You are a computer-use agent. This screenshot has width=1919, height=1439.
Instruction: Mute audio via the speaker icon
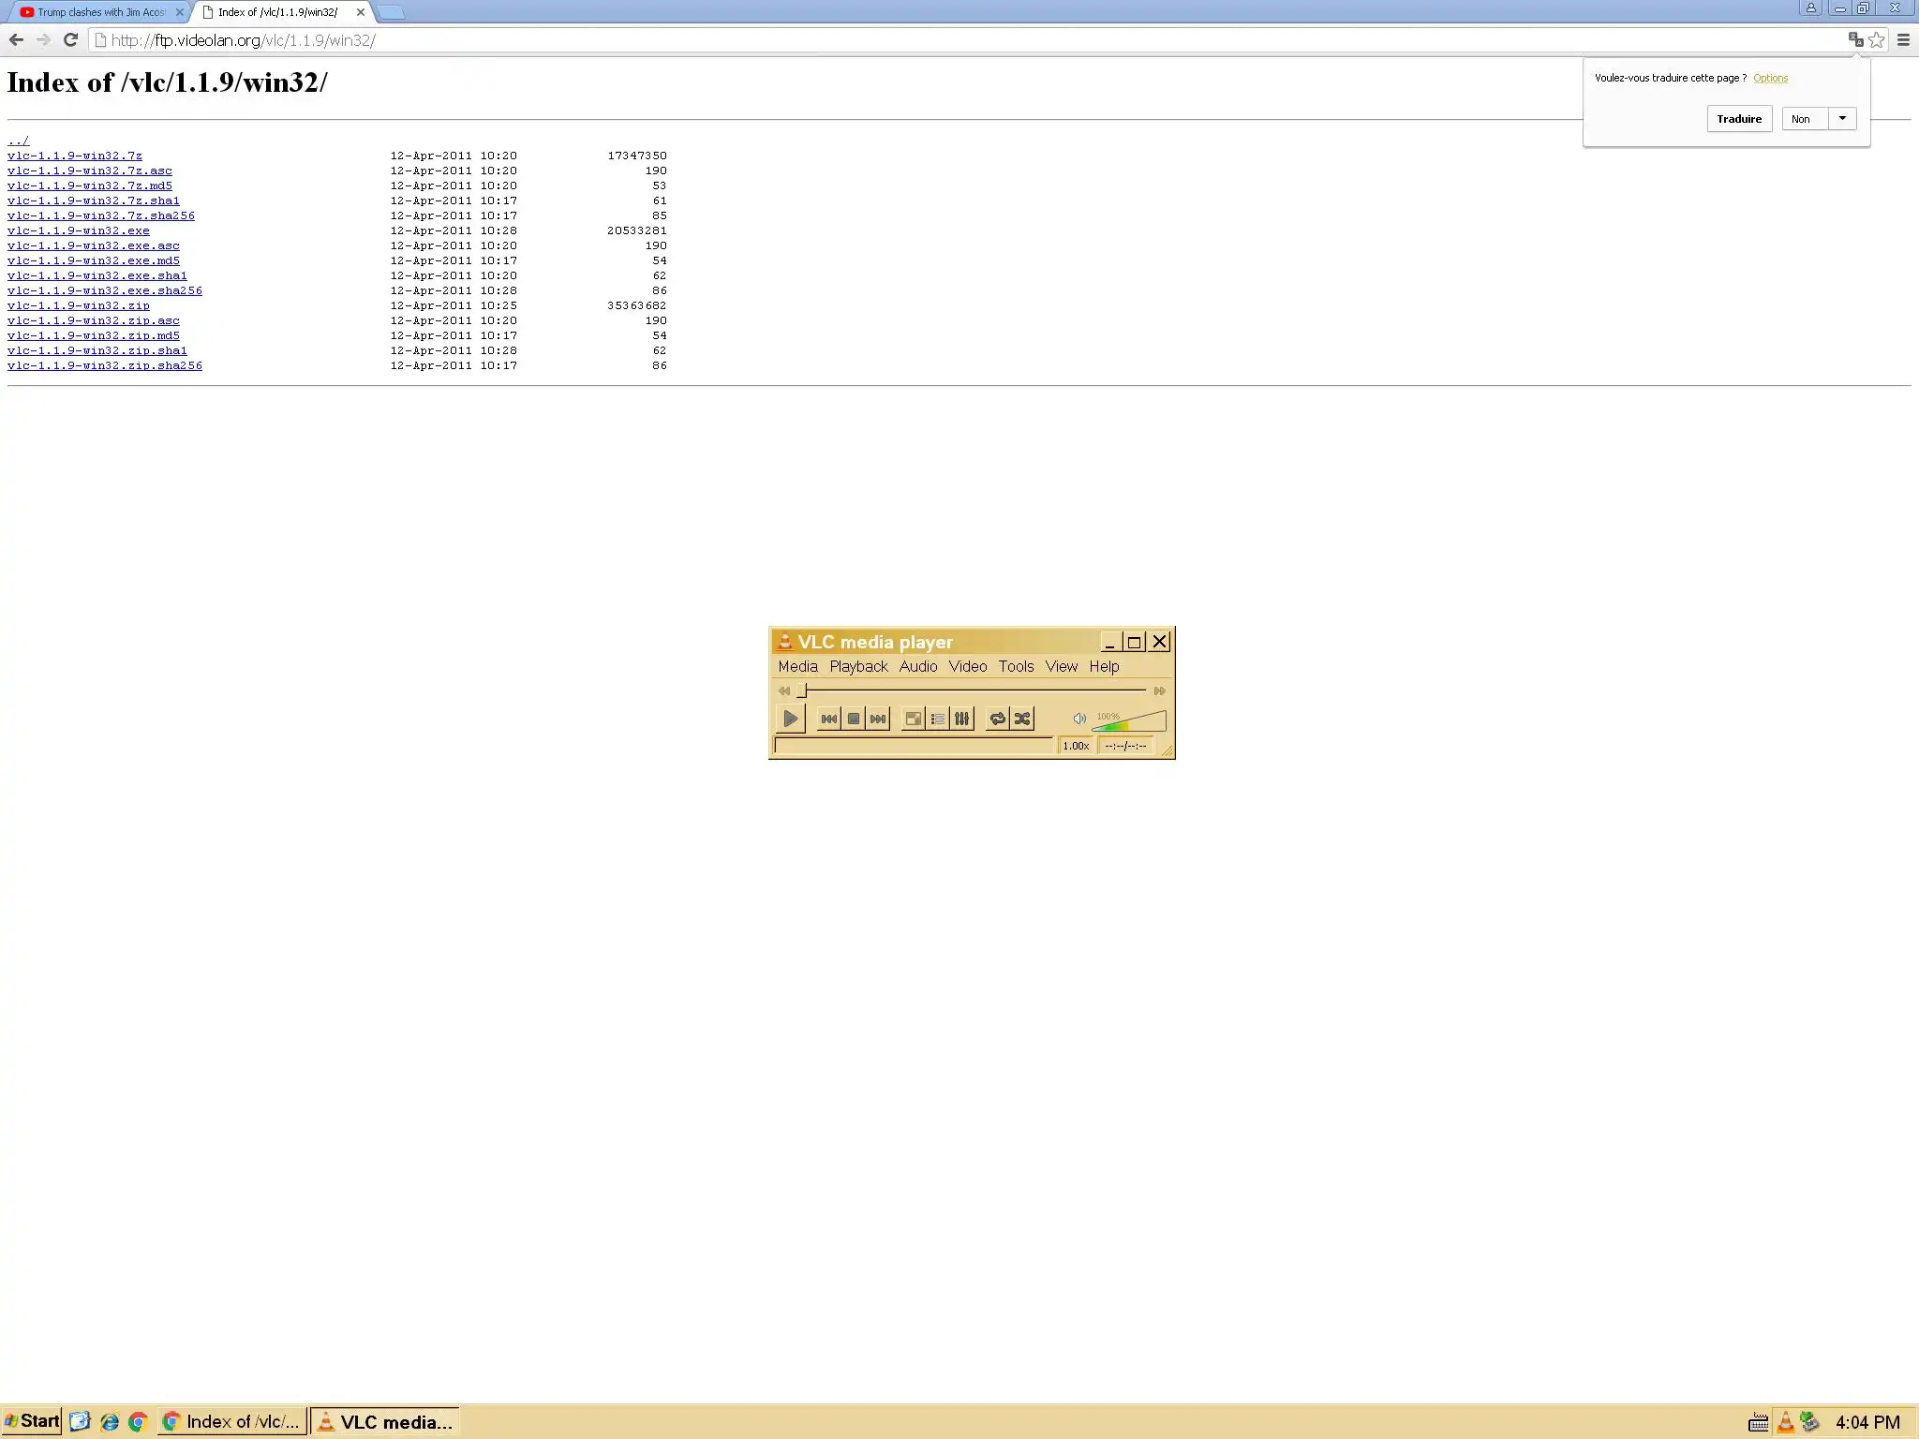click(x=1079, y=719)
